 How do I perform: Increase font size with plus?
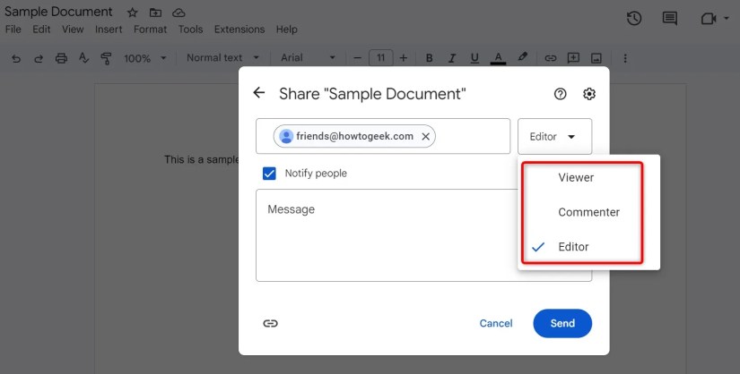tap(404, 58)
